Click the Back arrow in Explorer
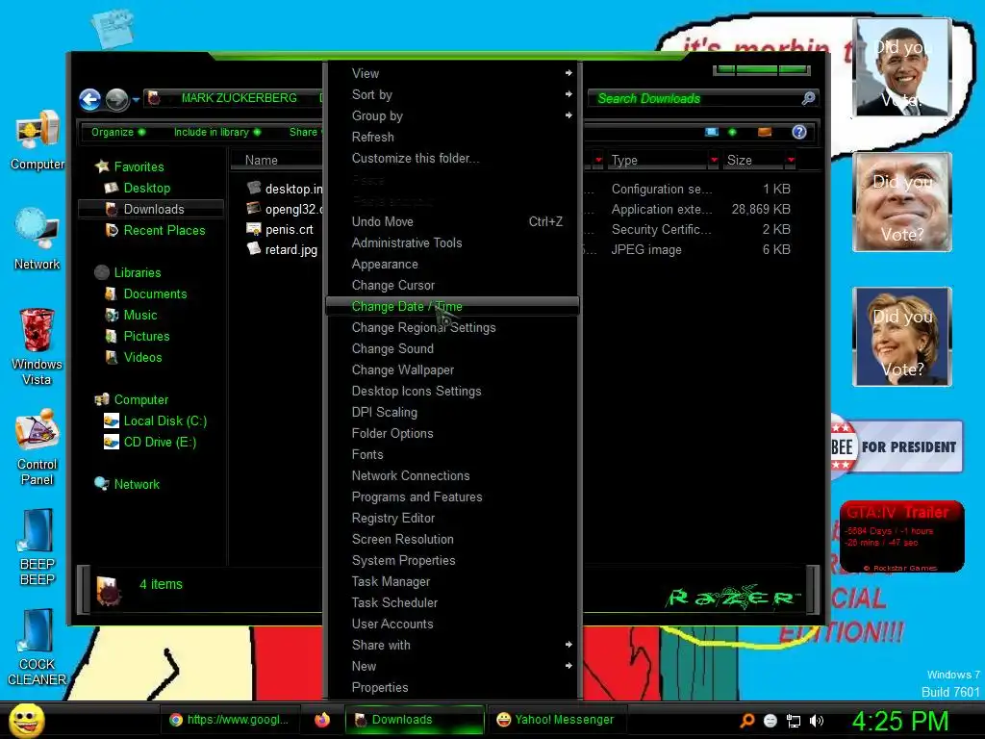The height and width of the screenshot is (739, 985). pos(89,99)
